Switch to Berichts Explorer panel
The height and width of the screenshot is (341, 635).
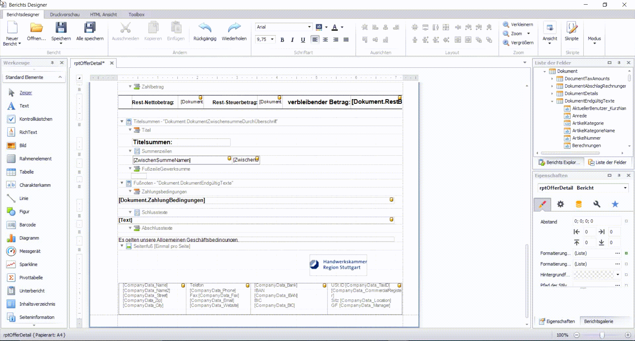[559, 162]
